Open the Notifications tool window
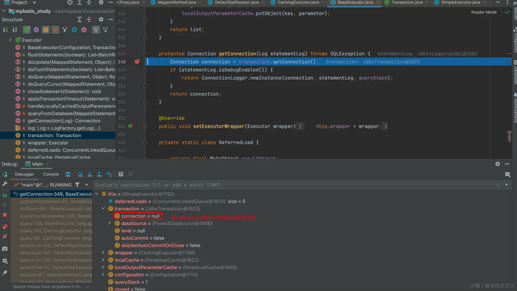517x291 pixels. coord(515,108)
